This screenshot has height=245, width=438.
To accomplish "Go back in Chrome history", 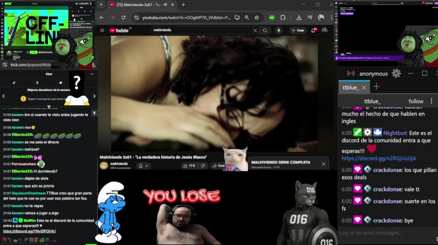I will click(102, 17).
